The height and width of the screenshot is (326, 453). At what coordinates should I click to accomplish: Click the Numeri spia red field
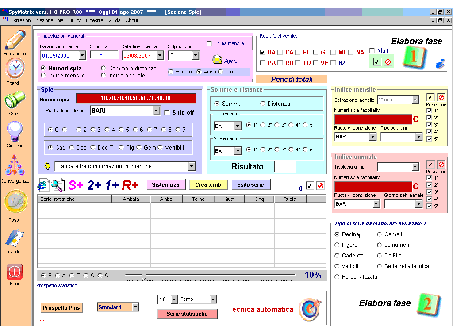136,98
